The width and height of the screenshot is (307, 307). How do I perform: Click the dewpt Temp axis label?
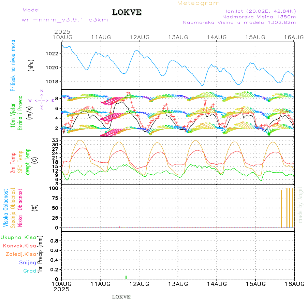(x=28, y=161)
